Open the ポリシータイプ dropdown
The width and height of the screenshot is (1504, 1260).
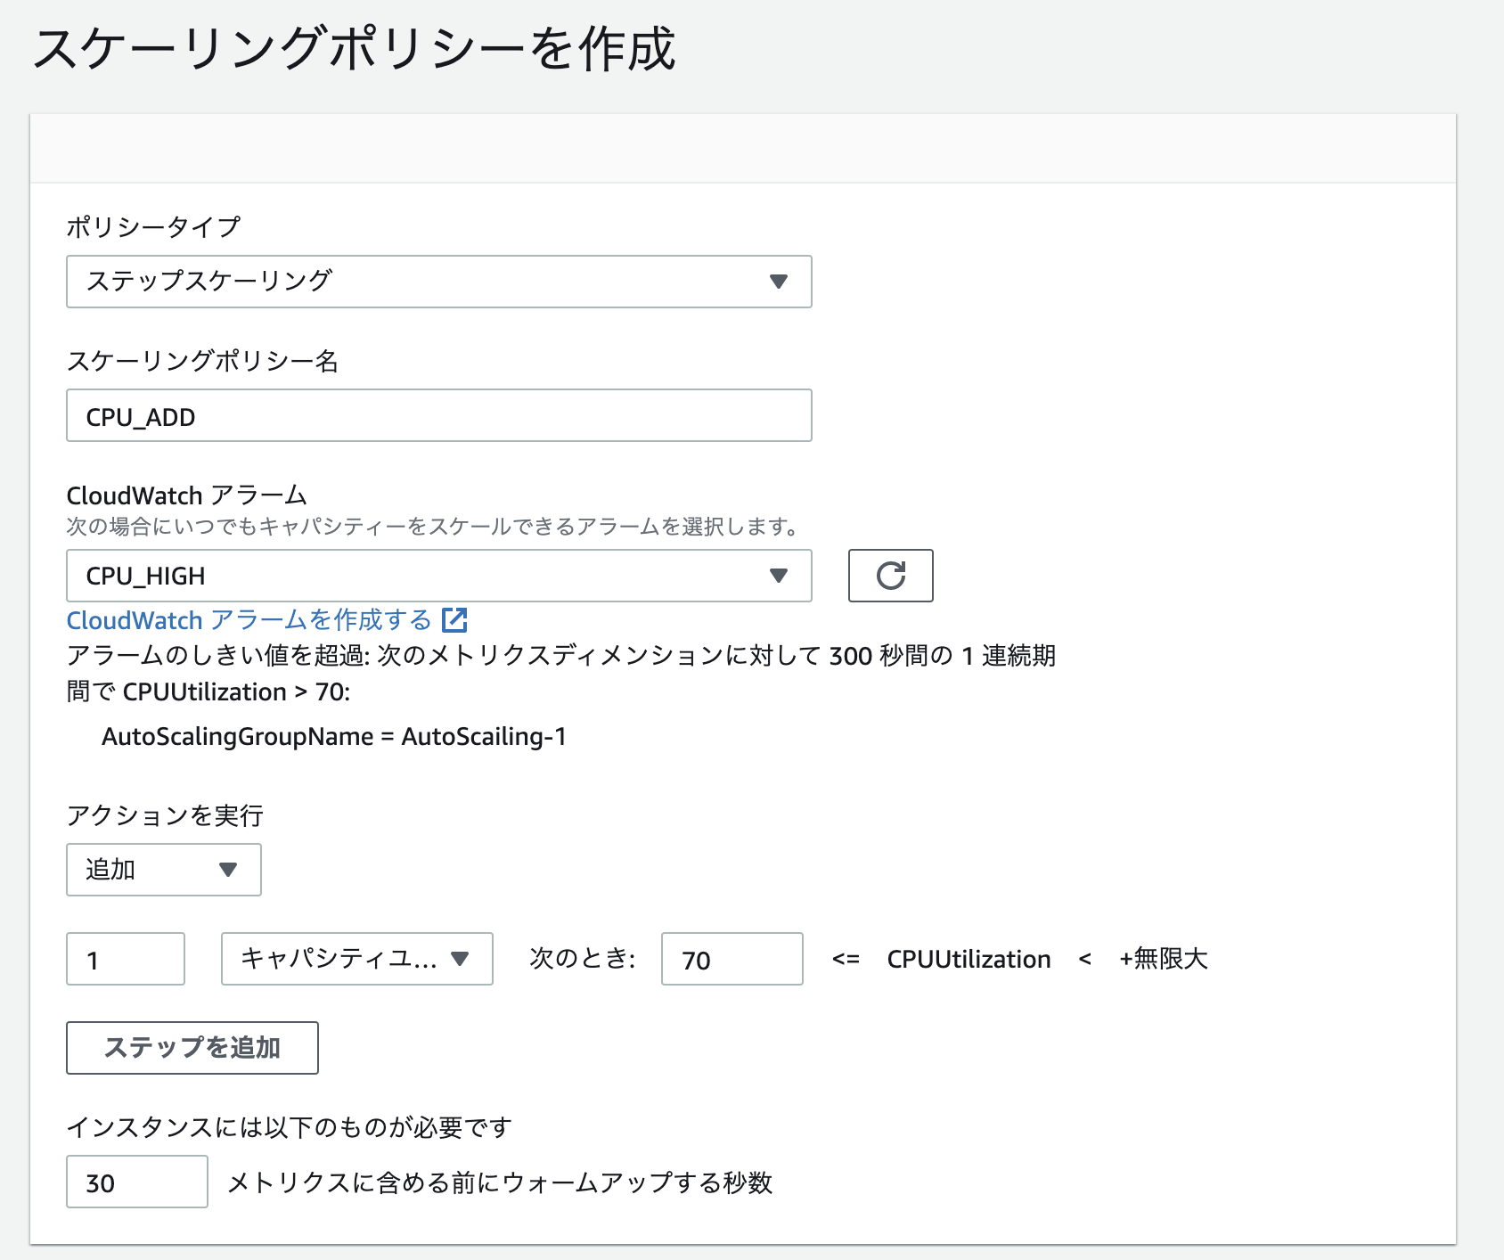pyautogui.click(x=438, y=282)
